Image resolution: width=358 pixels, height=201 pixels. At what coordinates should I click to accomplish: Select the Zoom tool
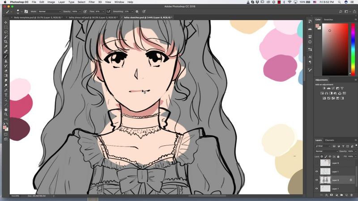pyautogui.click(x=6, y=114)
